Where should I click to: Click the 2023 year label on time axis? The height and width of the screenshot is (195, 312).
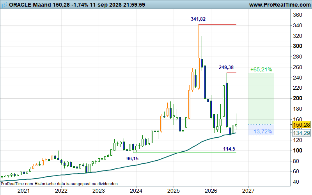click(x=99, y=191)
